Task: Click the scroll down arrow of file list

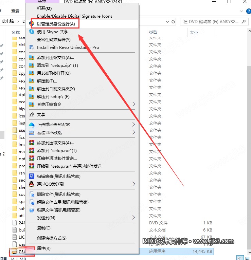Action: coord(249,253)
